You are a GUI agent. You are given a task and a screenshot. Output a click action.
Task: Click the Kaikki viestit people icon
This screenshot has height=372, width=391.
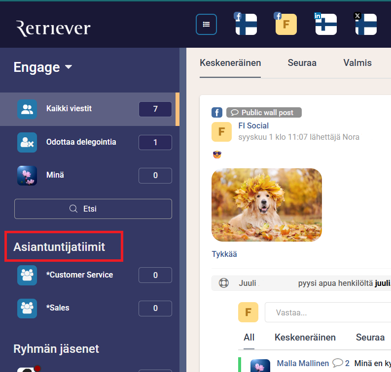27,109
